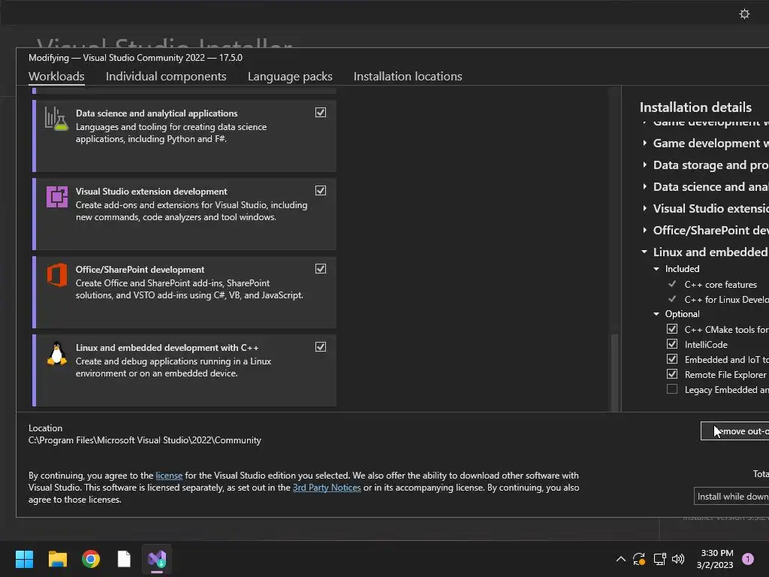This screenshot has width=769, height=577.
Task: Select the Linux and embedded development card title
Action: point(167,347)
